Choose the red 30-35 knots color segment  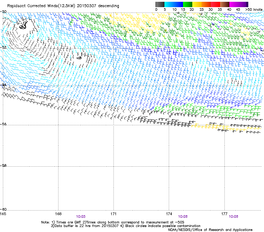click(x=215, y=4)
